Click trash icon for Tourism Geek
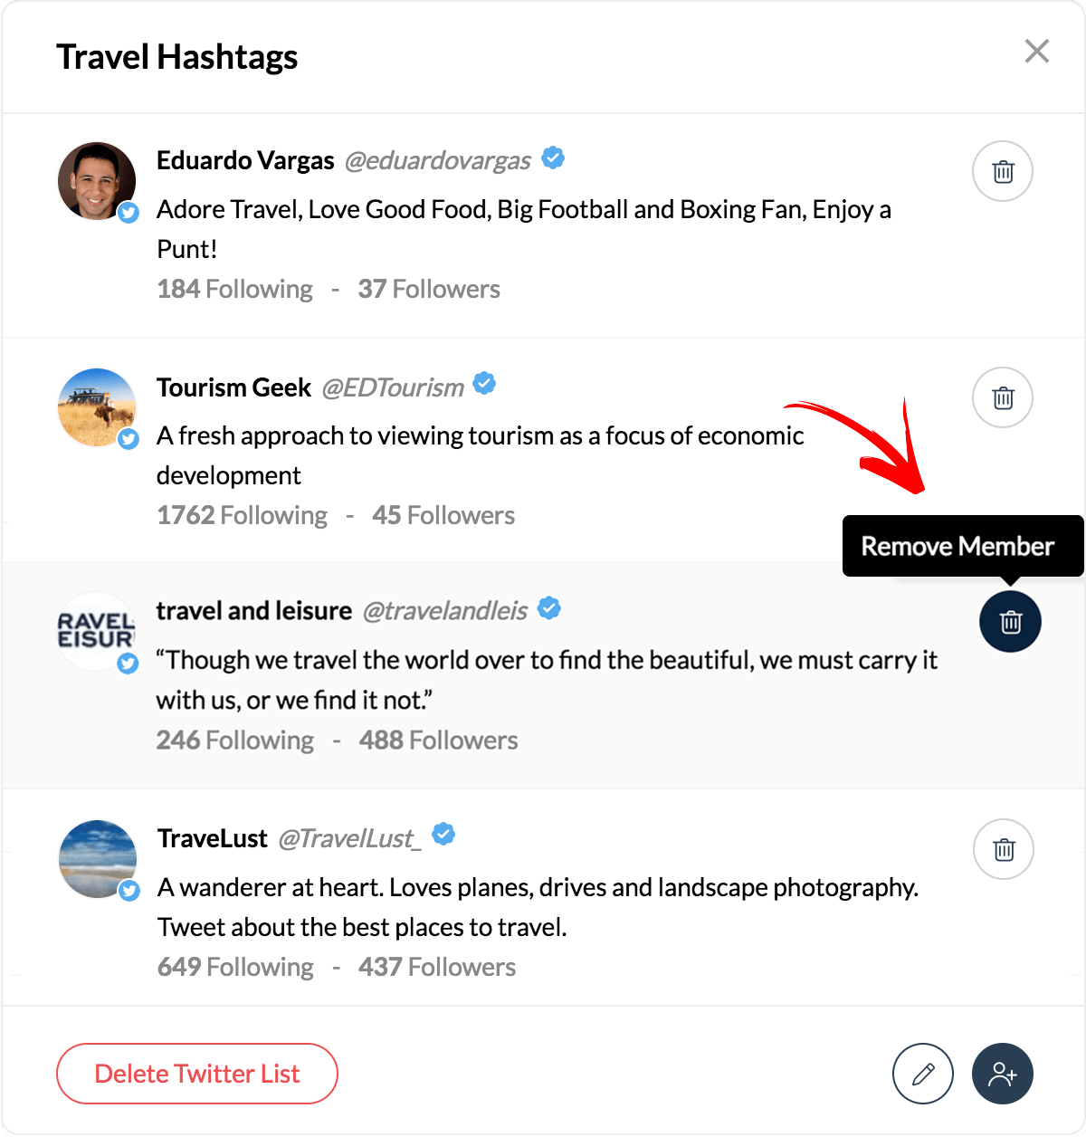 [x=1003, y=397]
